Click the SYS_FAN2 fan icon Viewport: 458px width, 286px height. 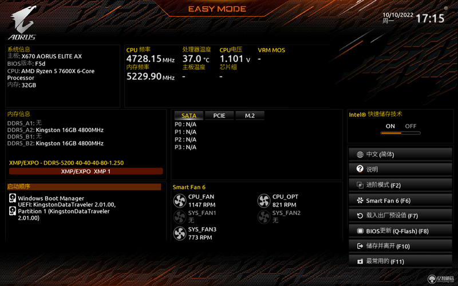(264, 217)
